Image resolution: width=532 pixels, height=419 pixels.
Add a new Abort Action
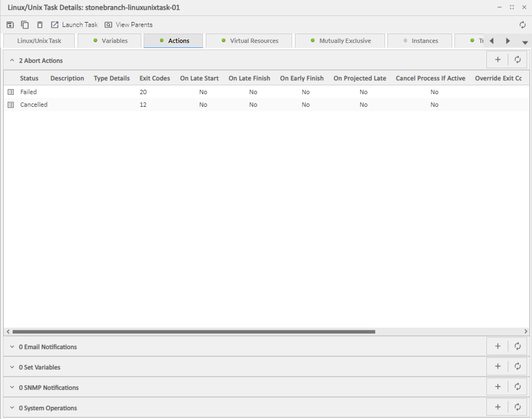(497, 60)
